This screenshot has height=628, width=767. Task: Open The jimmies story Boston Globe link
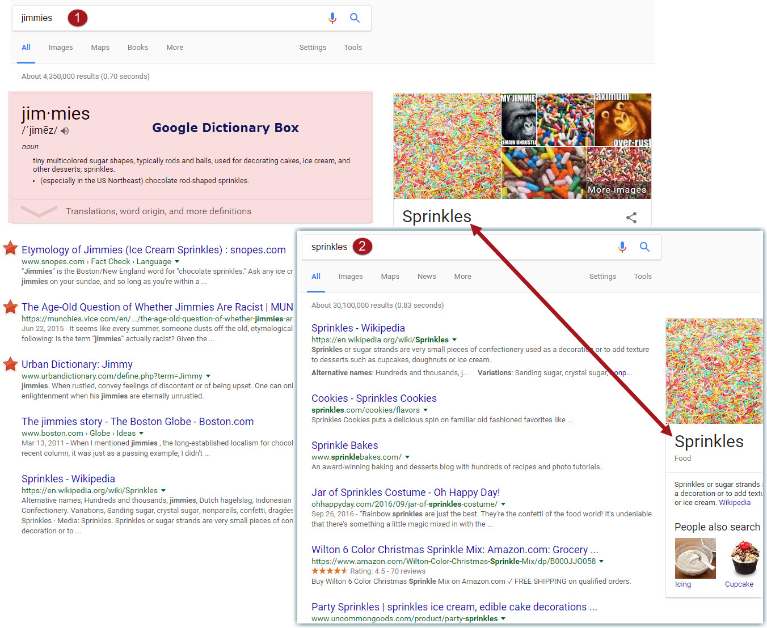click(137, 422)
